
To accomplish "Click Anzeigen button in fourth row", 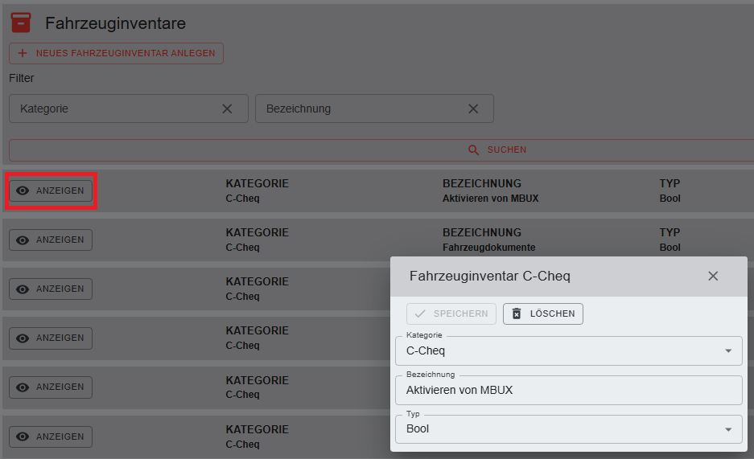I will click(x=51, y=338).
